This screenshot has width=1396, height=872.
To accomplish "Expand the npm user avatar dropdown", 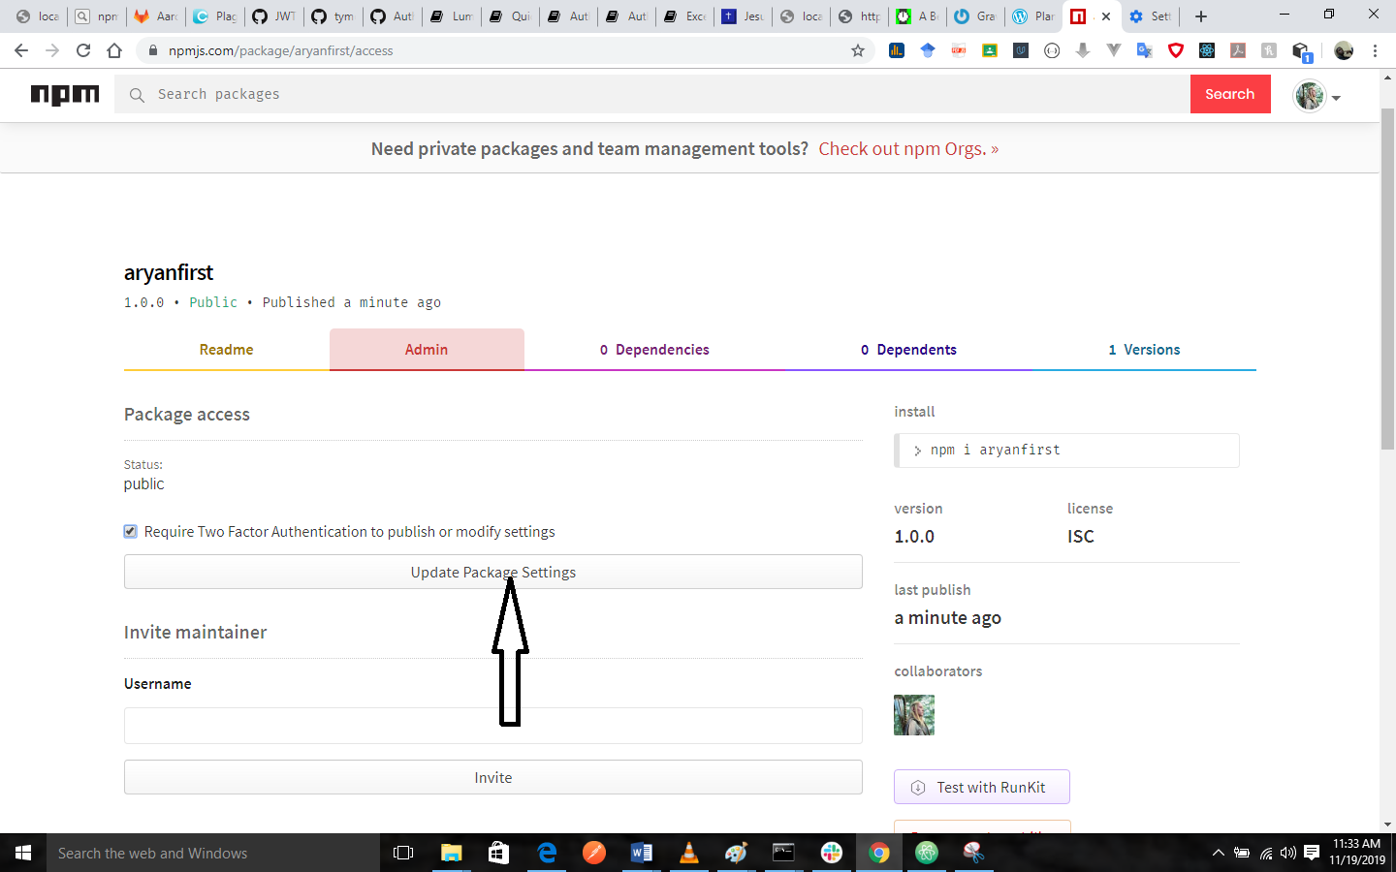I will pos(1336,98).
